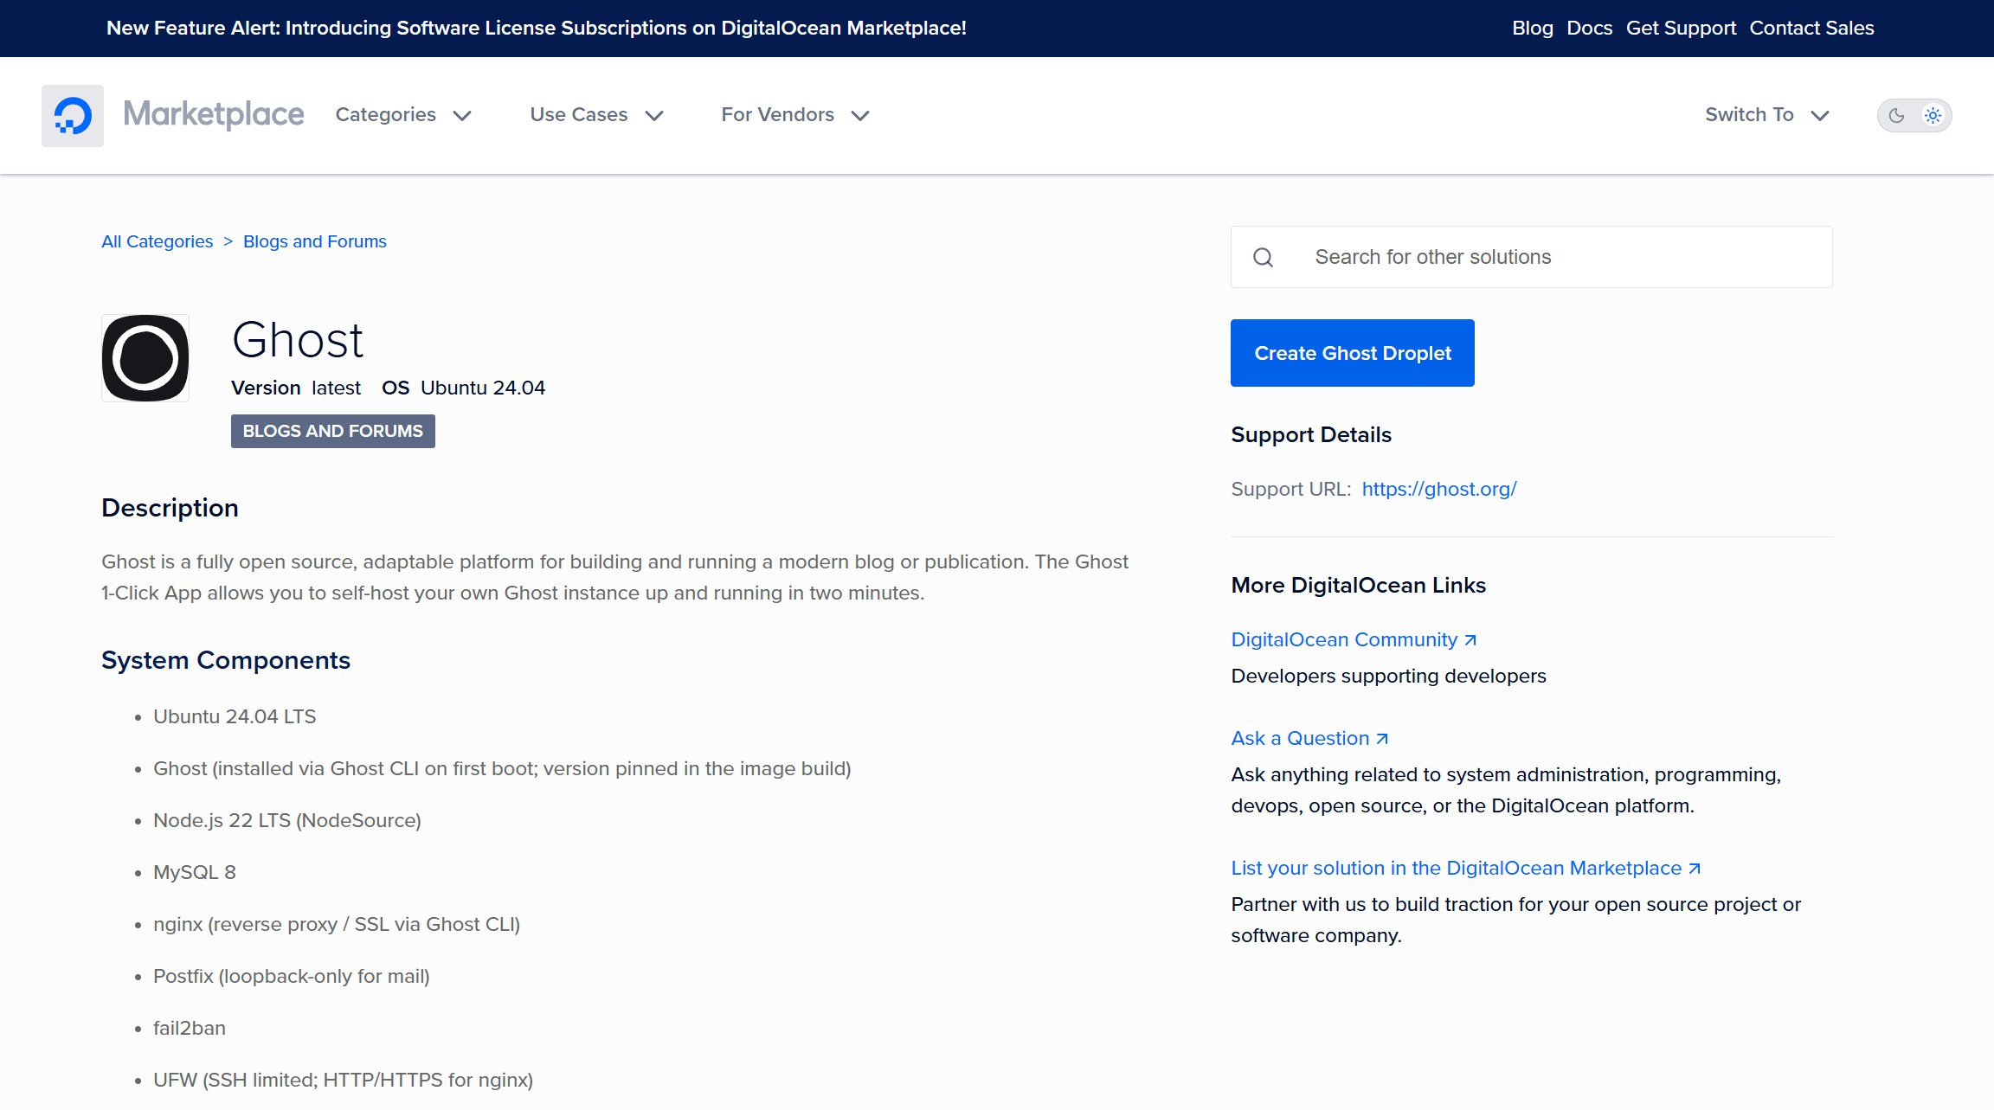Viewport: 1994px width, 1110px height.
Task: Click the New Feature Alert banner text
Action: coord(537,29)
